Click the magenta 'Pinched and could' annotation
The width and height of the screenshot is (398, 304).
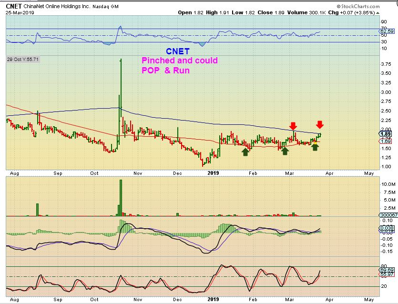point(179,61)
